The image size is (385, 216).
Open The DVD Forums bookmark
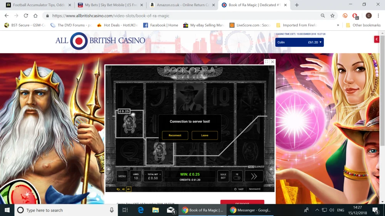click(x=71, y=25)
